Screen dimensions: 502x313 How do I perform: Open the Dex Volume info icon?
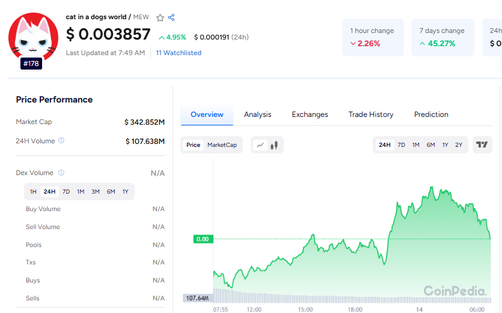[61, 173]
